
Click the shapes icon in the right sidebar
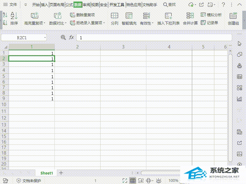[x=240, y=55]
